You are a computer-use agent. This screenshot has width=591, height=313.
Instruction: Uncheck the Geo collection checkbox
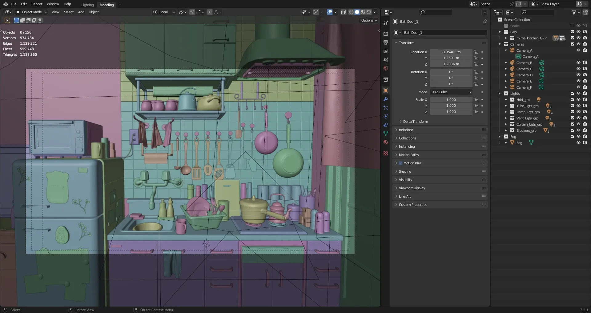pos(573,32)
